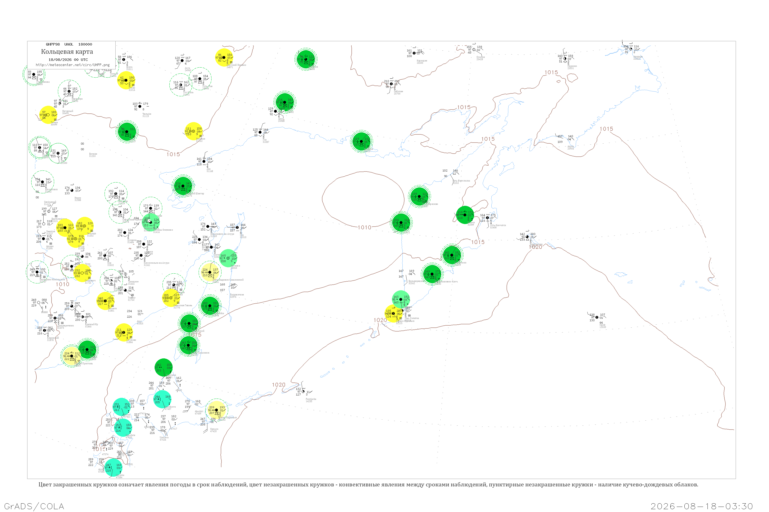
Task: Click the "Усть-Камчатск" station label
Action: [x=498, y=226]
